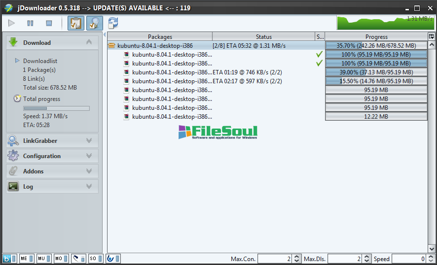
Task: Adjust the Speed limit stepper arrows
Action: click(431, 259)
